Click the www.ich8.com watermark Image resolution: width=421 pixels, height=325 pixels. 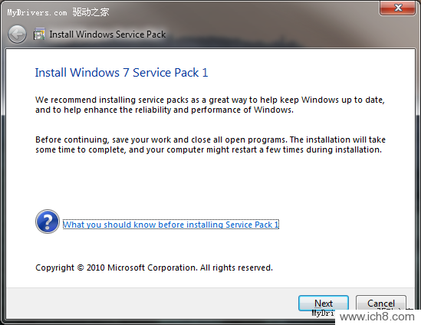(377, 317)
